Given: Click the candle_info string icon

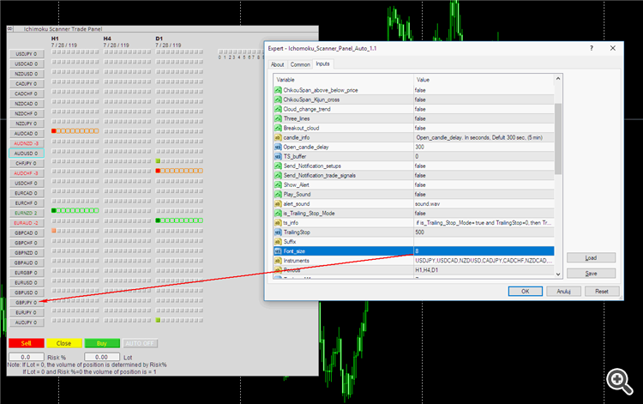Looking at the screenshot, I should coord(278,137).
